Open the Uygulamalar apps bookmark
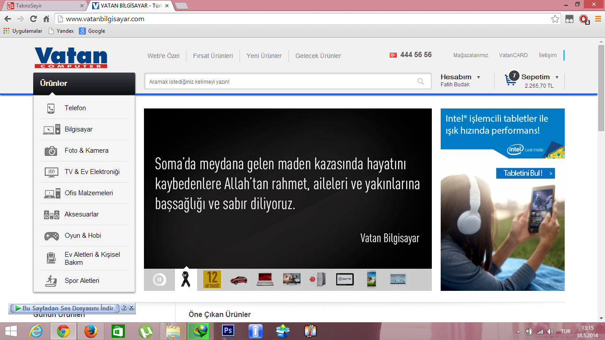The height and width of the screenshot is (340, 605). click(23, 31)
